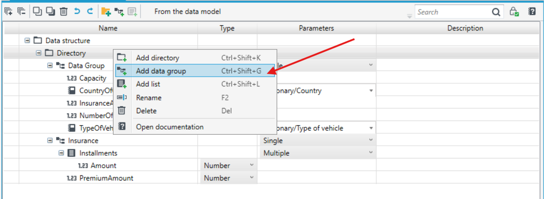Screen dimensions: 544x199
Task: Select the Data Group tree row label
Action: (x=86, y=66)
